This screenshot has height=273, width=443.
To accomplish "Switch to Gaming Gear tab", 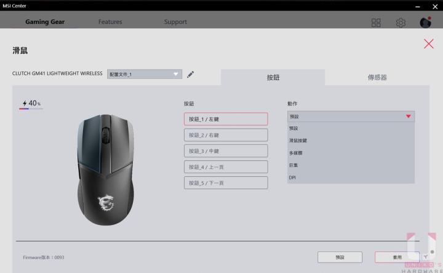I will pyautogui.click(x=45, y=22).
